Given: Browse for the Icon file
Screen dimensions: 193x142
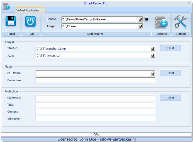Looking at the screenshot, I should point(153,56).
